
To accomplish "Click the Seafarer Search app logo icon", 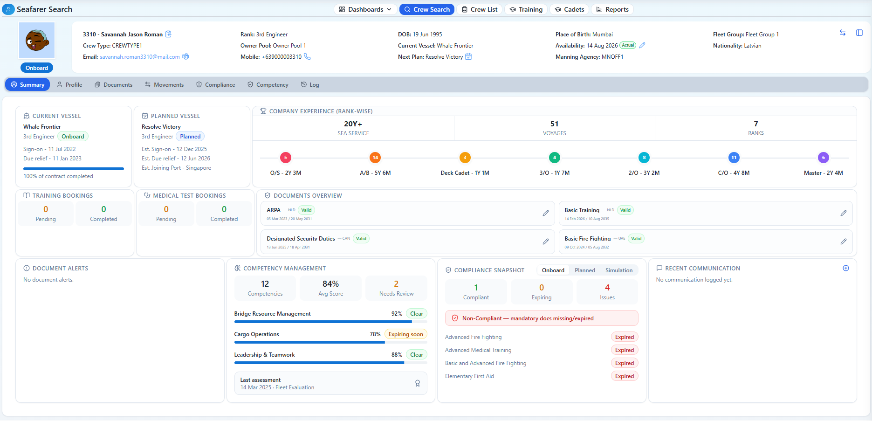I will click(x=8, y=9).
